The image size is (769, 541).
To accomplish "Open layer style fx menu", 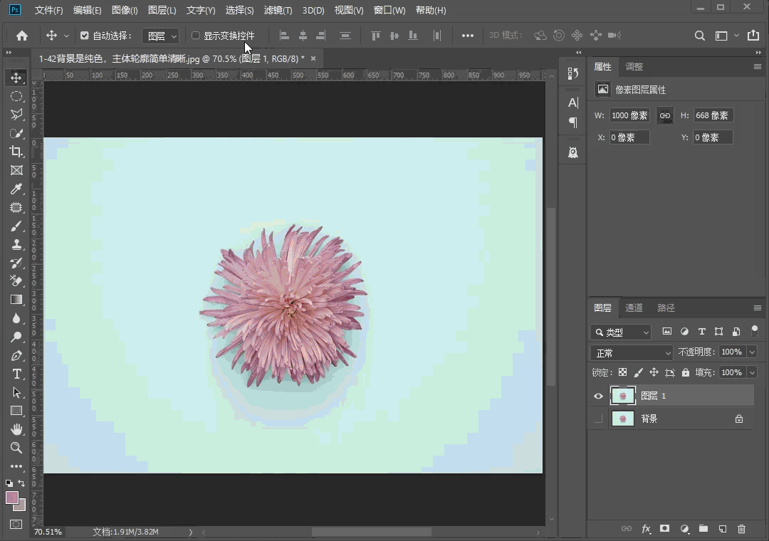I will (x=646, y=529).
